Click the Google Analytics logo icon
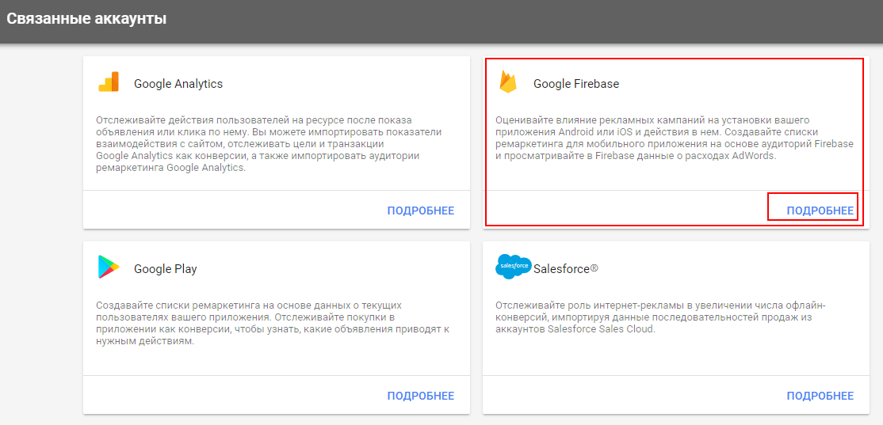Screen dimensions: 883x425 pyautogui.click(x=108, y=82)
